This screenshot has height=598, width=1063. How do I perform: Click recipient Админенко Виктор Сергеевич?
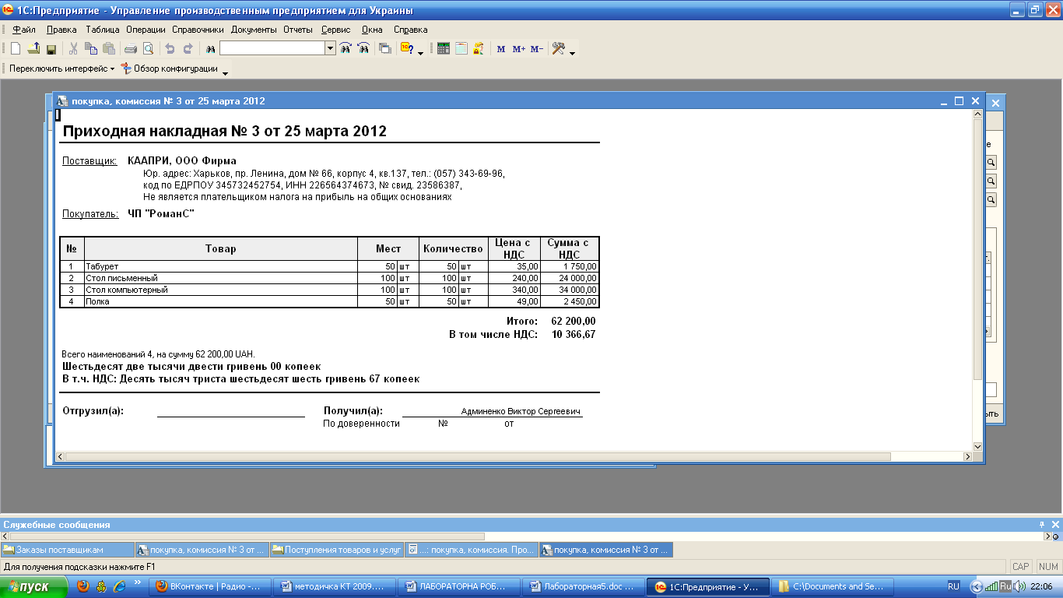tap(521, 411)
